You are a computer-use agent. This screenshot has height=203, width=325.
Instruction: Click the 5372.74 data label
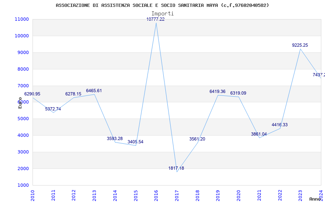53,109
